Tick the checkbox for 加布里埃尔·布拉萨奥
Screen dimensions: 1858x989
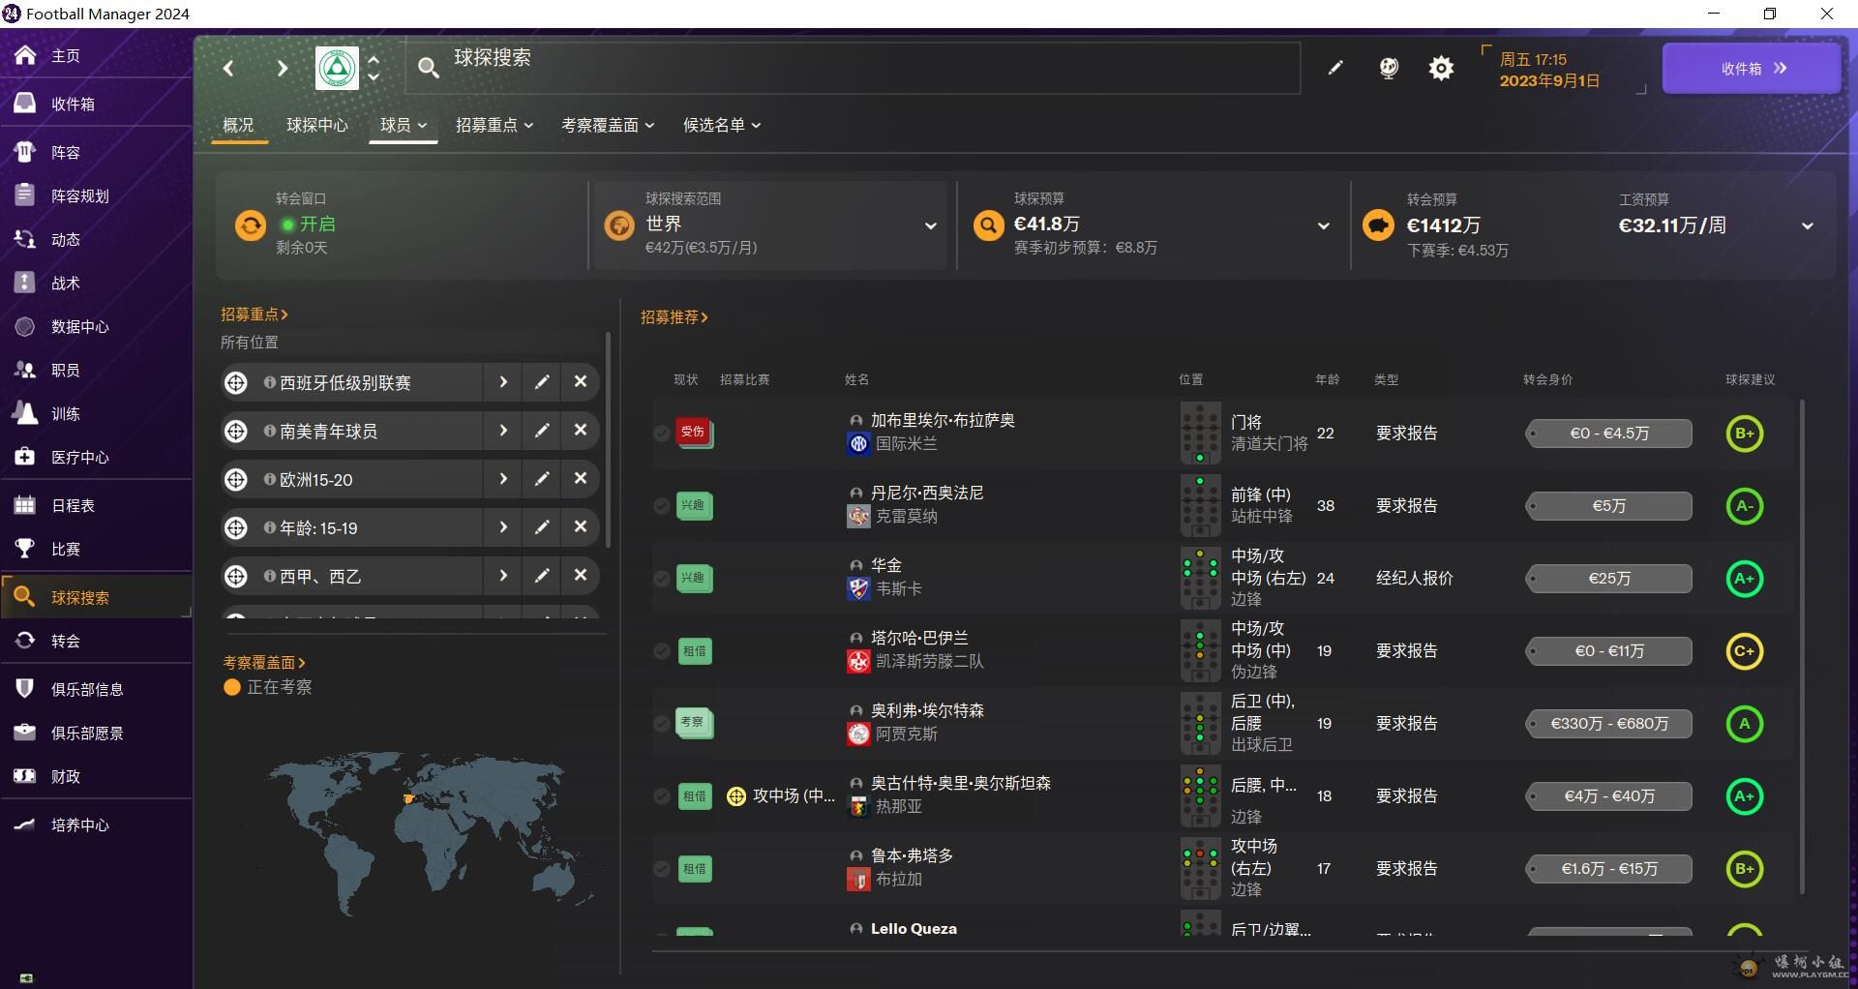[662, 434]
